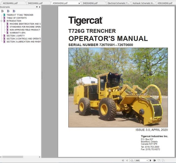Click the Brantford, Ontario address line

[149, 142]
